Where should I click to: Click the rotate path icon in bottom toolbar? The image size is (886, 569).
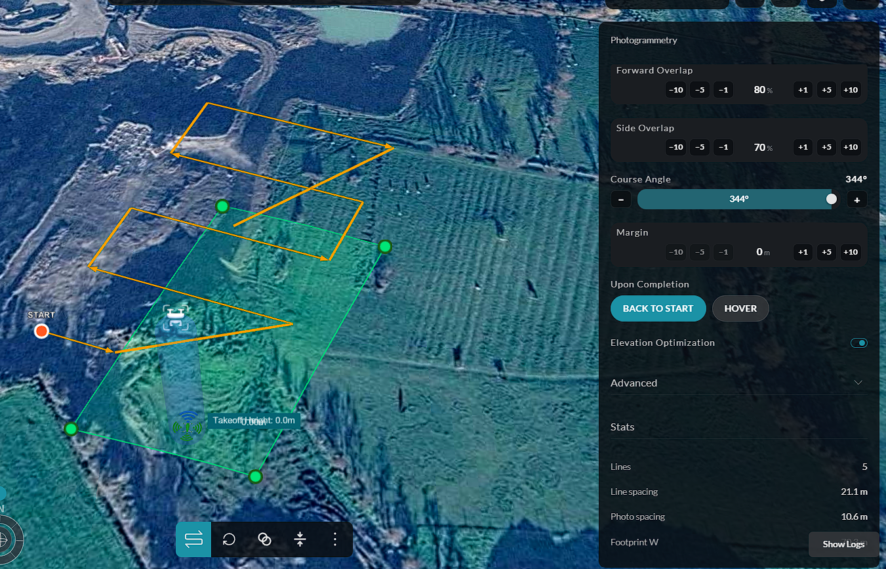pos(229,539)
